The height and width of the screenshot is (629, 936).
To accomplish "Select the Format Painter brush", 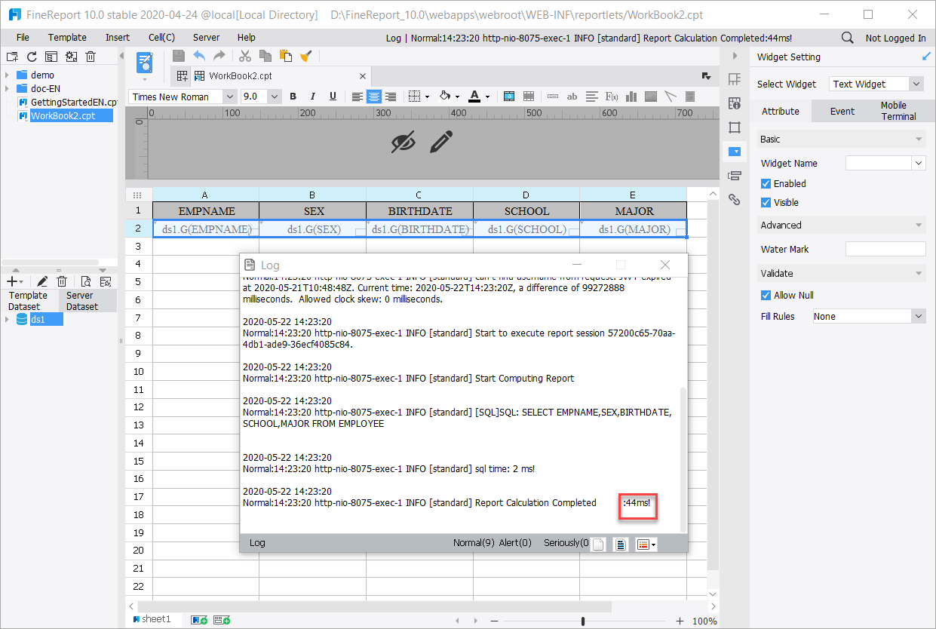I will 305,56.
